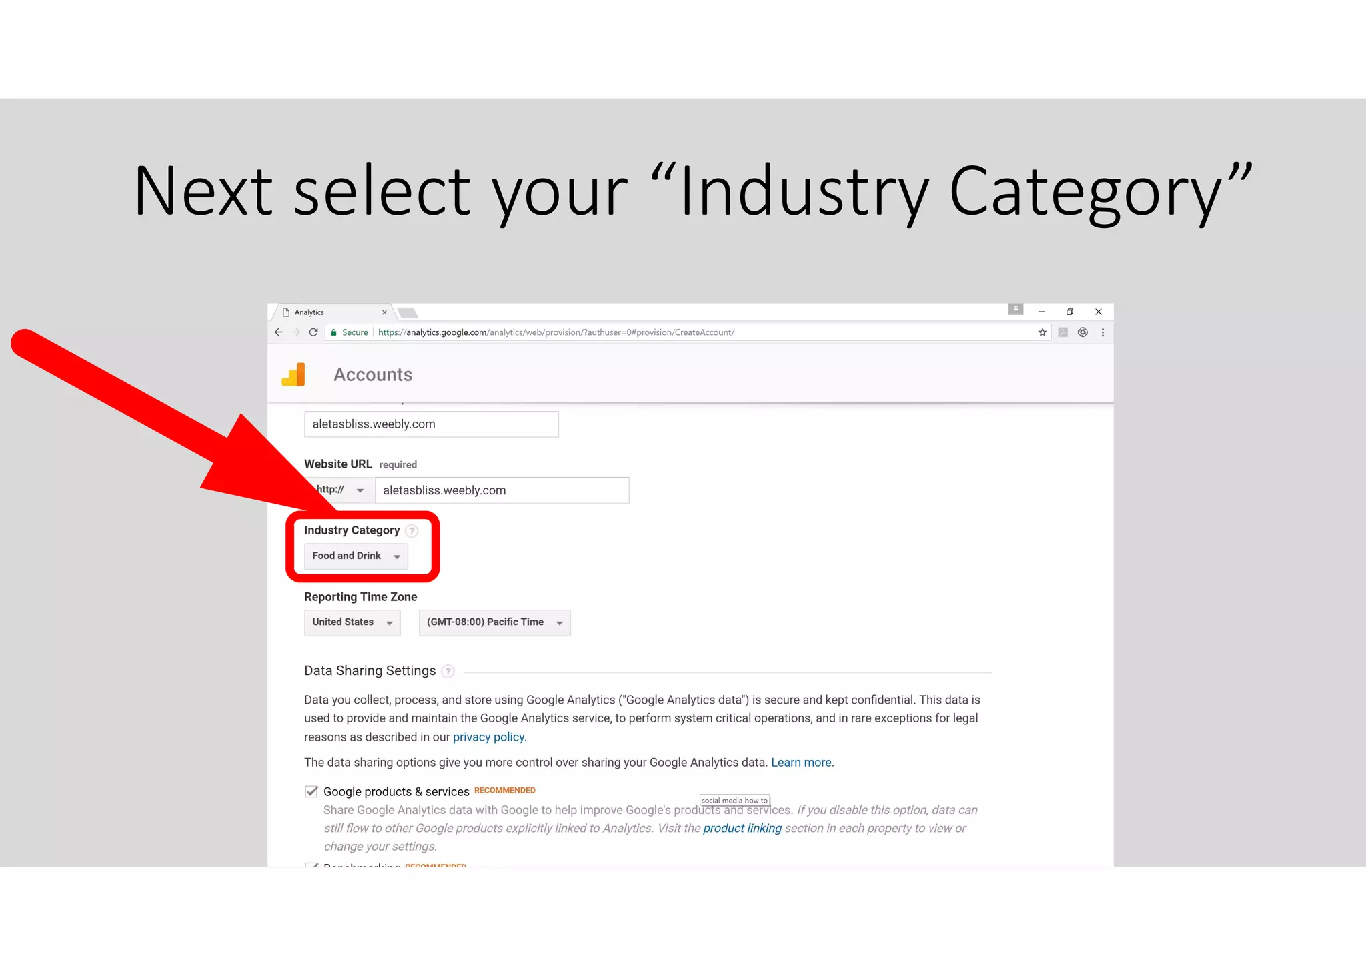1366x966 pixels.
Task: Click the Accounts header title
Action: pos(373,375)
